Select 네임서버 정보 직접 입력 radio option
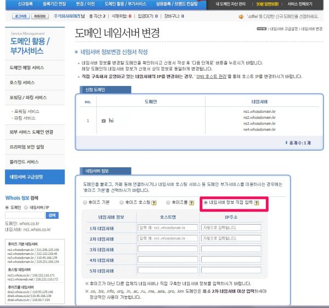Viewport: 329px width, 308px height. coord(206,202)
